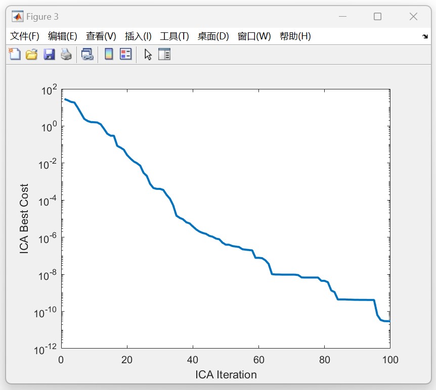The width and height of the screenshot is (436, 390).
Task: Click the y-axis tick label 10^-8
Action: [x=48, y=275]
